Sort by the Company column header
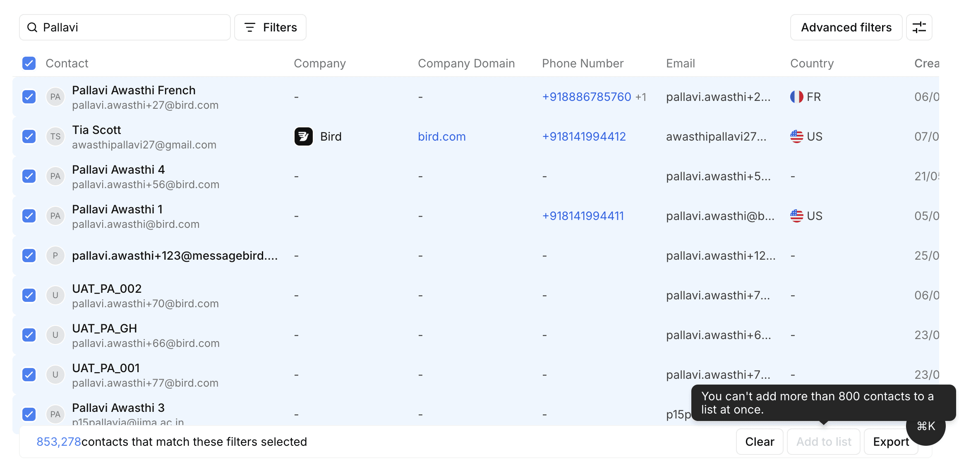 tap(319, 63)
